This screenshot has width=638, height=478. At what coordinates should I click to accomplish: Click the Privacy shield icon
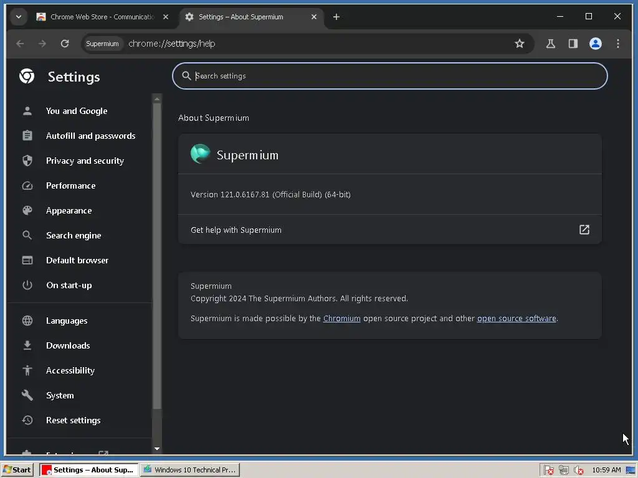click(27, 161)
